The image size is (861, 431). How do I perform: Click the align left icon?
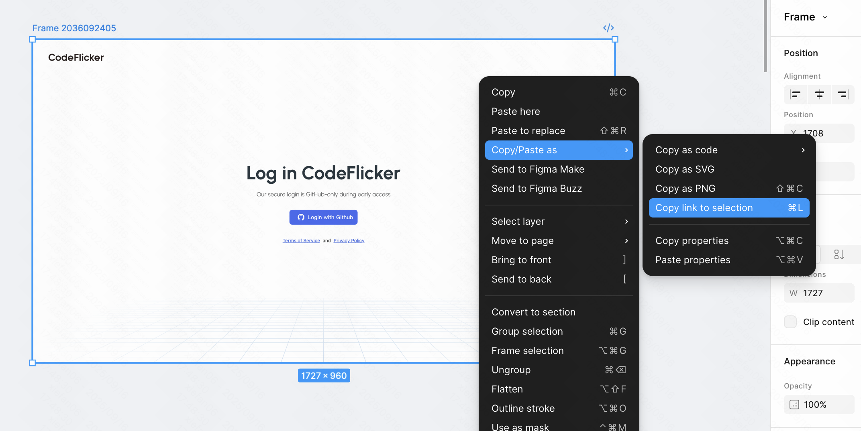pyautogui.click(x=795, y=94)
